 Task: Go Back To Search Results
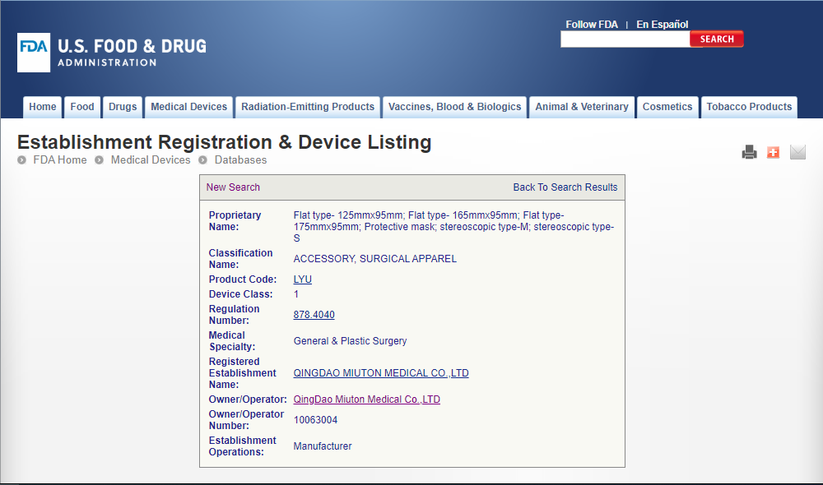[565, 187]
